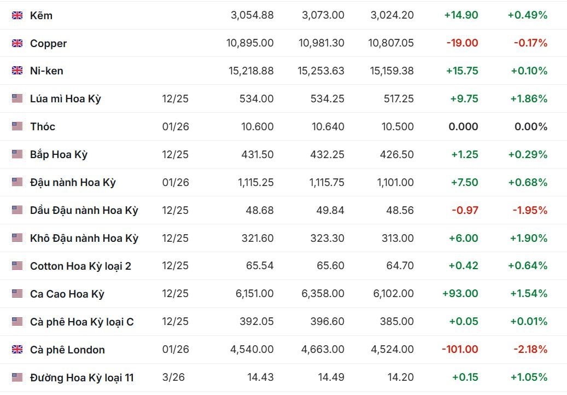
Task: Click the Thóc 01/26 contract month
Action: coord(176,126)
